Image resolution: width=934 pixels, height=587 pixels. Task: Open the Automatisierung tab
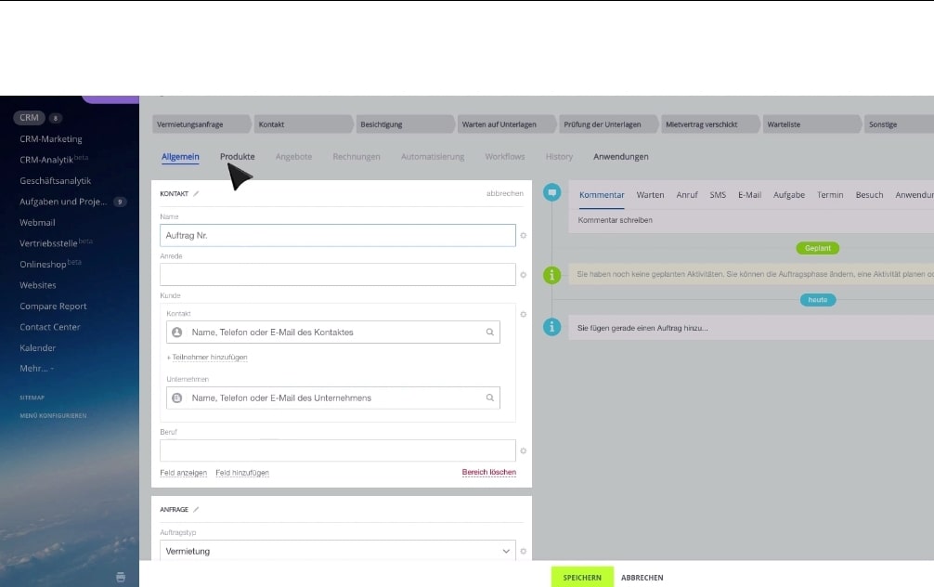pyautogui.click(x=432, y=156)
